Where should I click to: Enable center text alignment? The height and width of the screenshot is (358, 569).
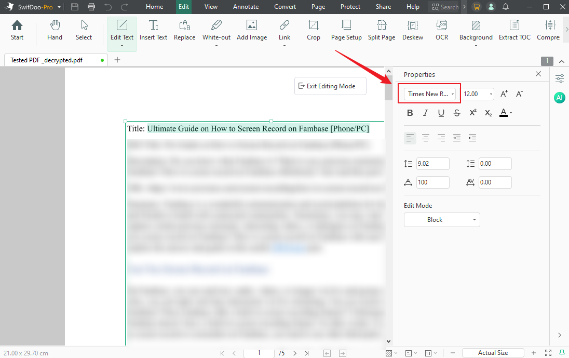click(x=426, y=138)
